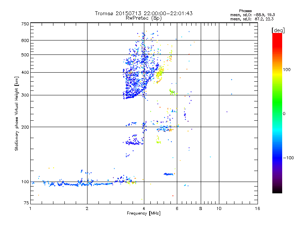Click the '6' tick label on the frequency axis
Viewport: 303px width, 227px height.
177,208
